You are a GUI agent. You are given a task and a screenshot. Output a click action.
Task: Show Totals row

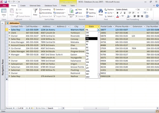pyautogui.click(x=90, y=10)
